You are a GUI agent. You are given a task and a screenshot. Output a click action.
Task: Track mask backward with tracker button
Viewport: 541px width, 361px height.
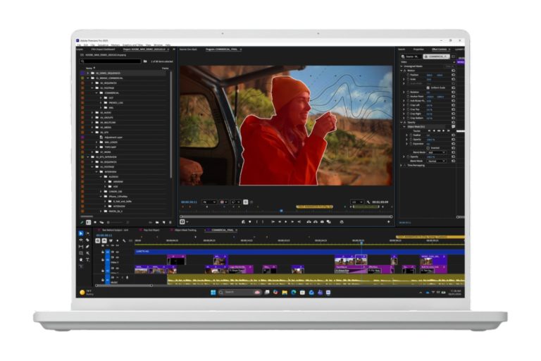click(434, 131)
